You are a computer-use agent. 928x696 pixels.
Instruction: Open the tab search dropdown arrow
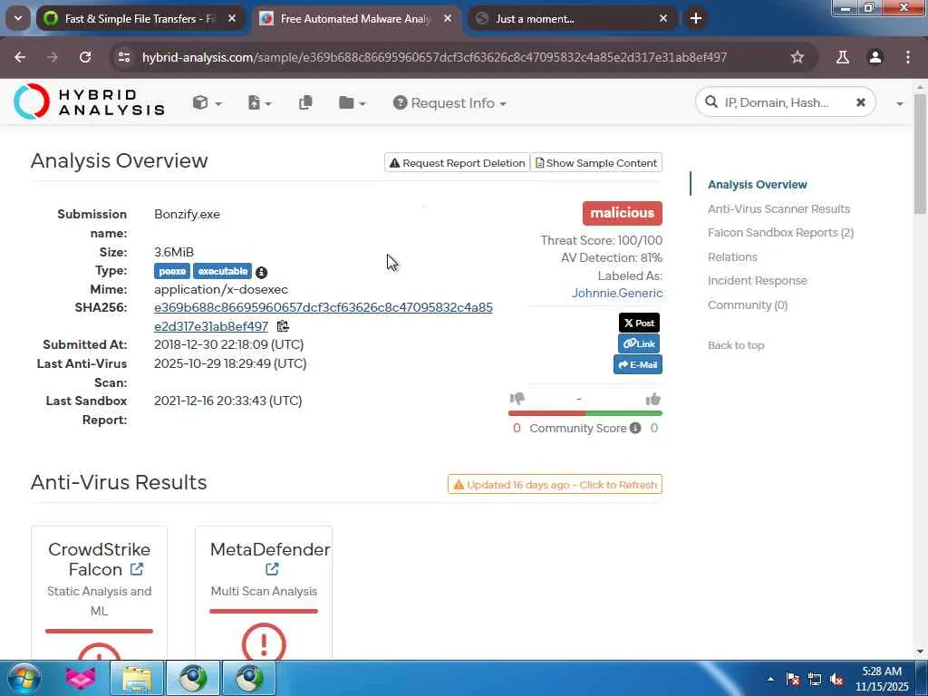(18, 18)
